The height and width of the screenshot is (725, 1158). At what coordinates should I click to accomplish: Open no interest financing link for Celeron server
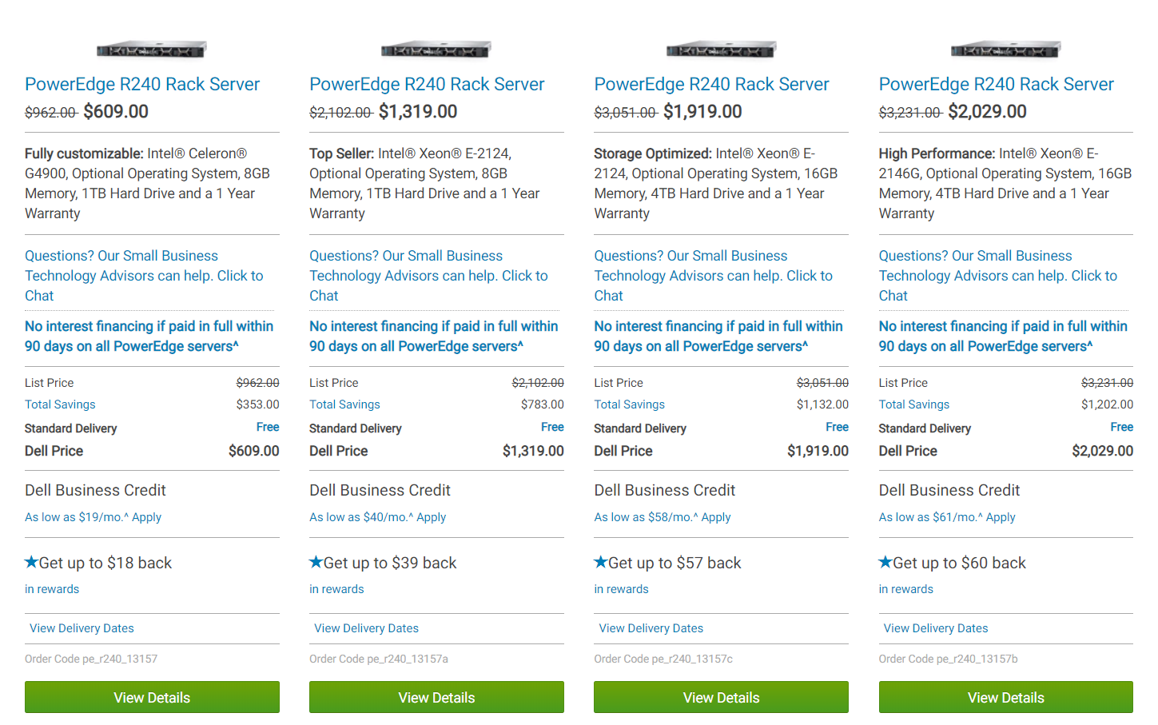(149, 336)
